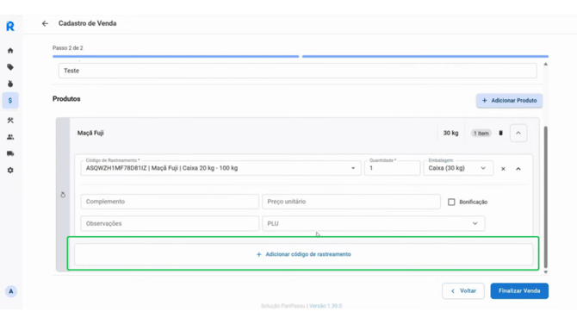
Task: Click the 30 kg weight text
Action: pyautogui.click(x=450, y=133)
